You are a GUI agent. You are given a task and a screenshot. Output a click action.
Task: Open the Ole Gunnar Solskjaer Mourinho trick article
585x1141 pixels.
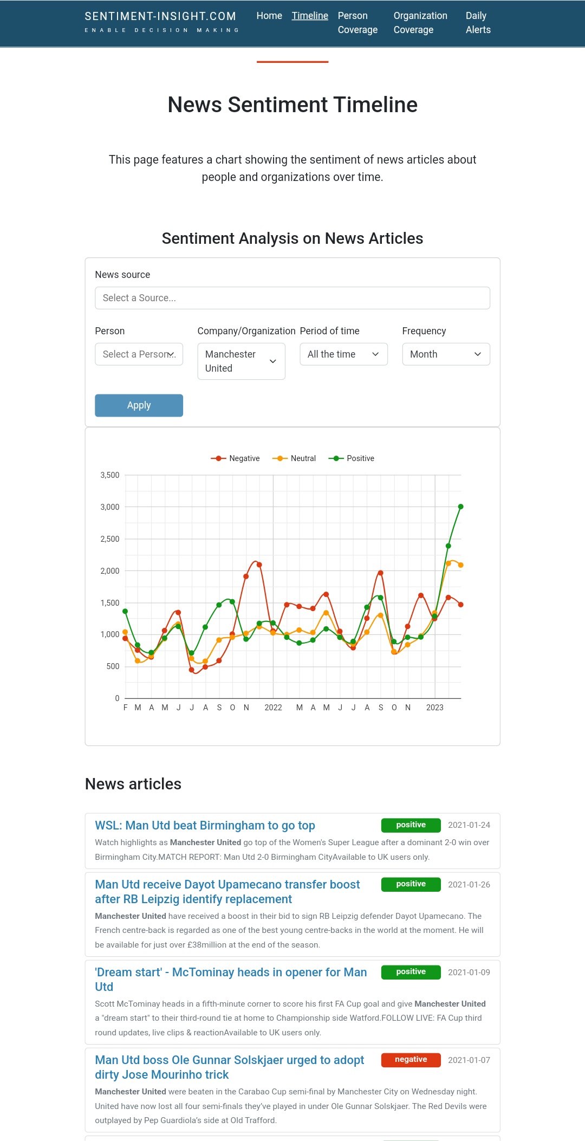(x=230, y=1067)
